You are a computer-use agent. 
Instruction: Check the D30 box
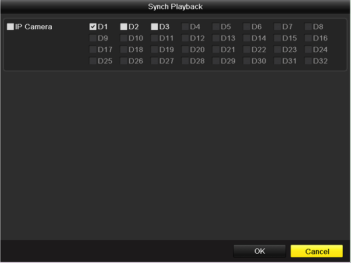pyautogui.click(x=247, y=61)
